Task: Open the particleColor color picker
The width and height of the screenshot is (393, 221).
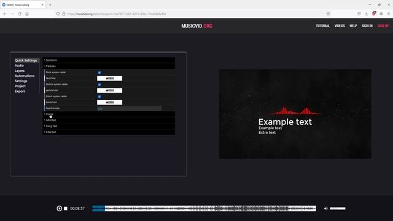Action: coord(109,90)
